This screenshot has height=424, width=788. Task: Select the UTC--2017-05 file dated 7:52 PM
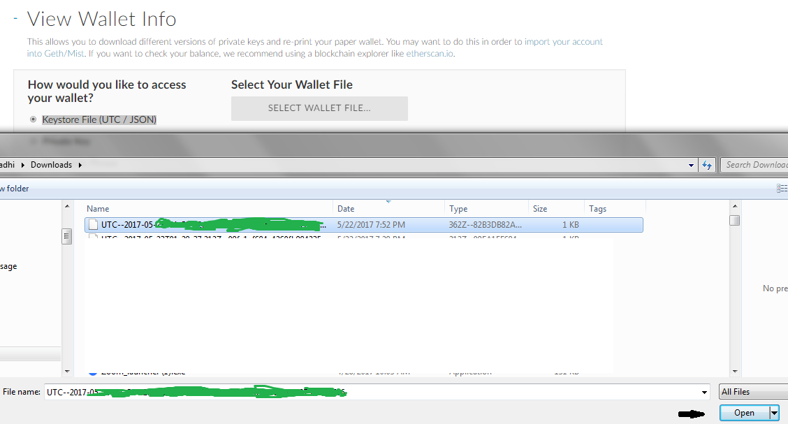coord(364,224)
